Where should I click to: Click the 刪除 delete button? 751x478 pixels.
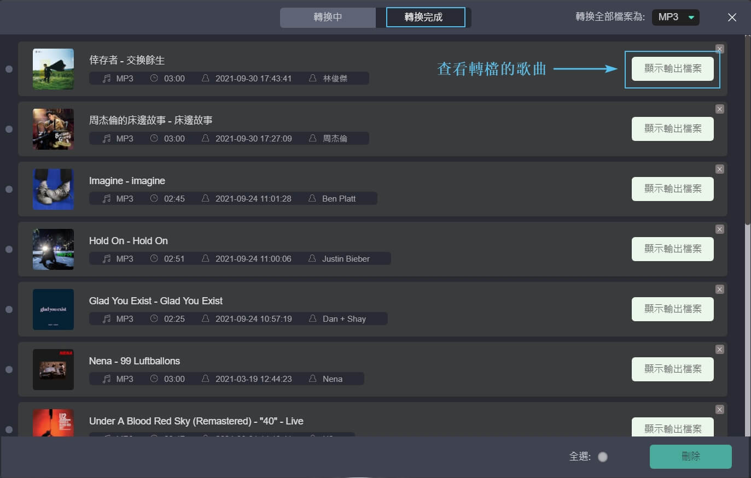click(691, 456)
